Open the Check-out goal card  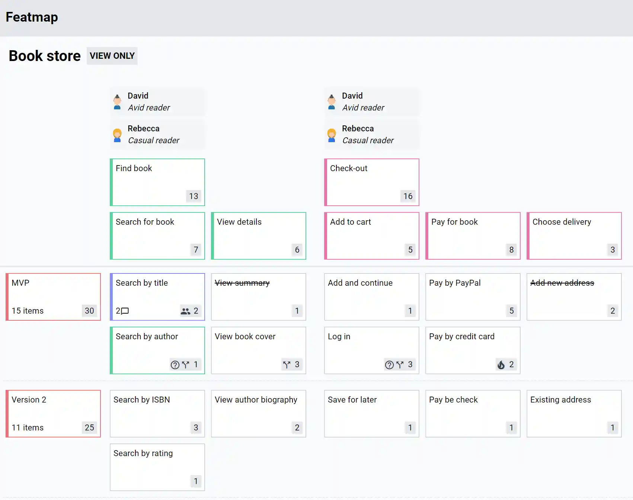tap(371, 182)
